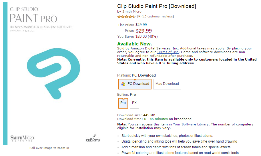Screen dimensions: 261x156
Task: Click the 6 - 45 minutes download time
Action: [x=156, y=119]
